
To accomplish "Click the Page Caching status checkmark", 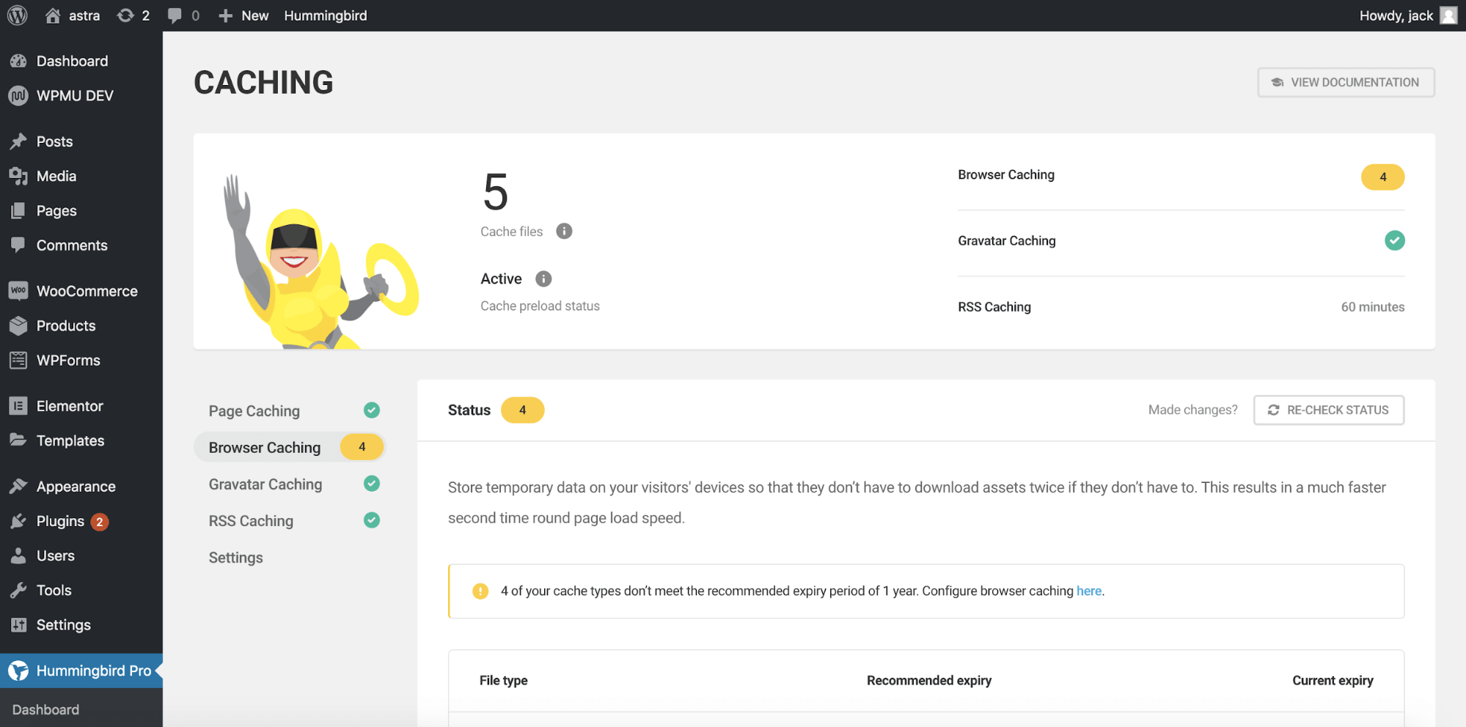I will click(x=372, y=410).
